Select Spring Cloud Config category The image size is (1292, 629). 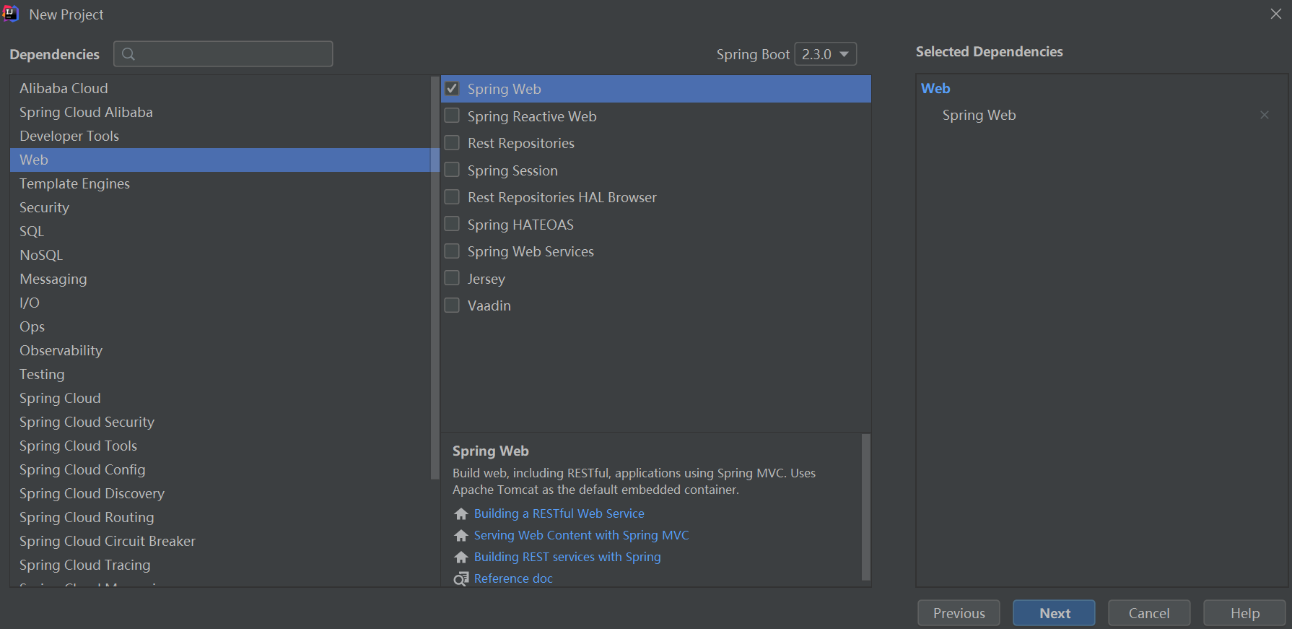point(220,469)
